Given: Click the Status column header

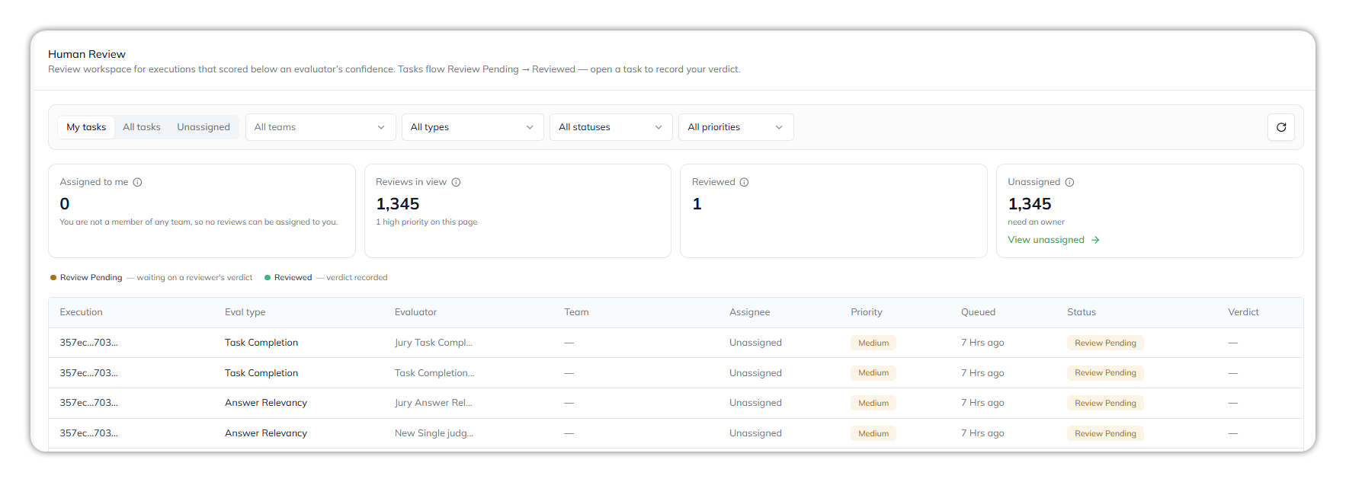Looking at the screenshot, I should point(1082,312).
